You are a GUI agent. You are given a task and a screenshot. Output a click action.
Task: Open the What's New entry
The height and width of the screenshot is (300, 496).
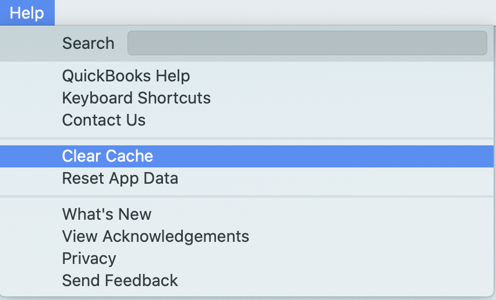click(x=107, y=214)
